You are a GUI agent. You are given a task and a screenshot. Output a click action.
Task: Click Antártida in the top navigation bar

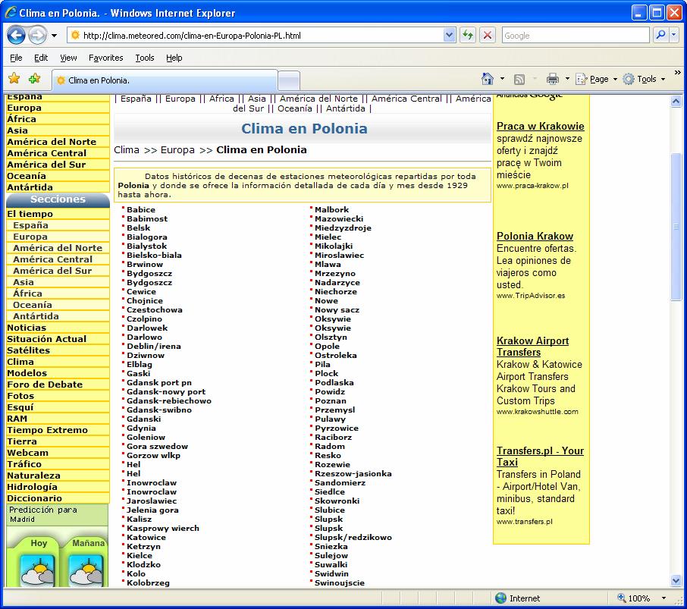point(345,108)
